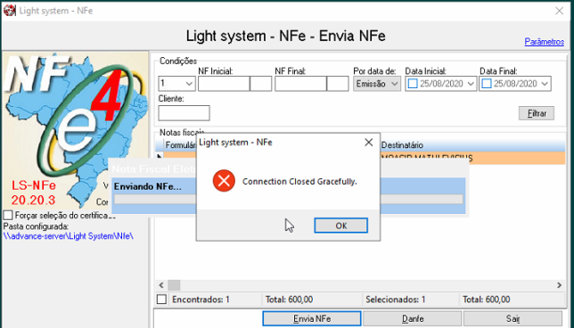Screen dimensions: 574x328
Task: Open the Parâmetros link
Action: pos(544,42)
